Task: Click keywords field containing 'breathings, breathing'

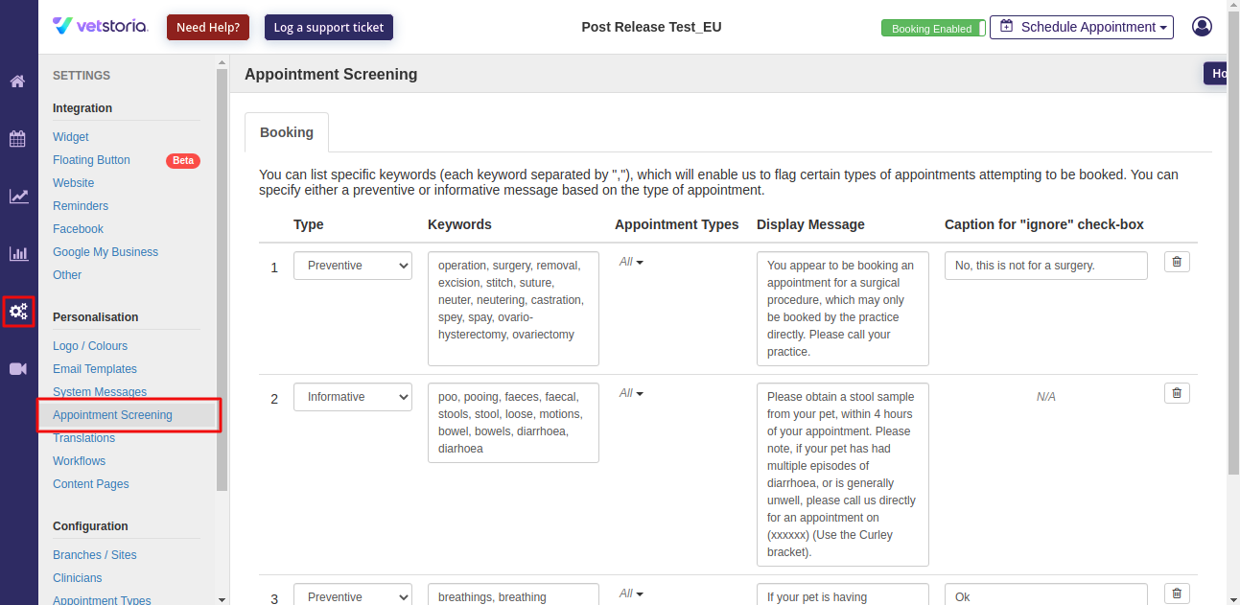Action: 513,594
